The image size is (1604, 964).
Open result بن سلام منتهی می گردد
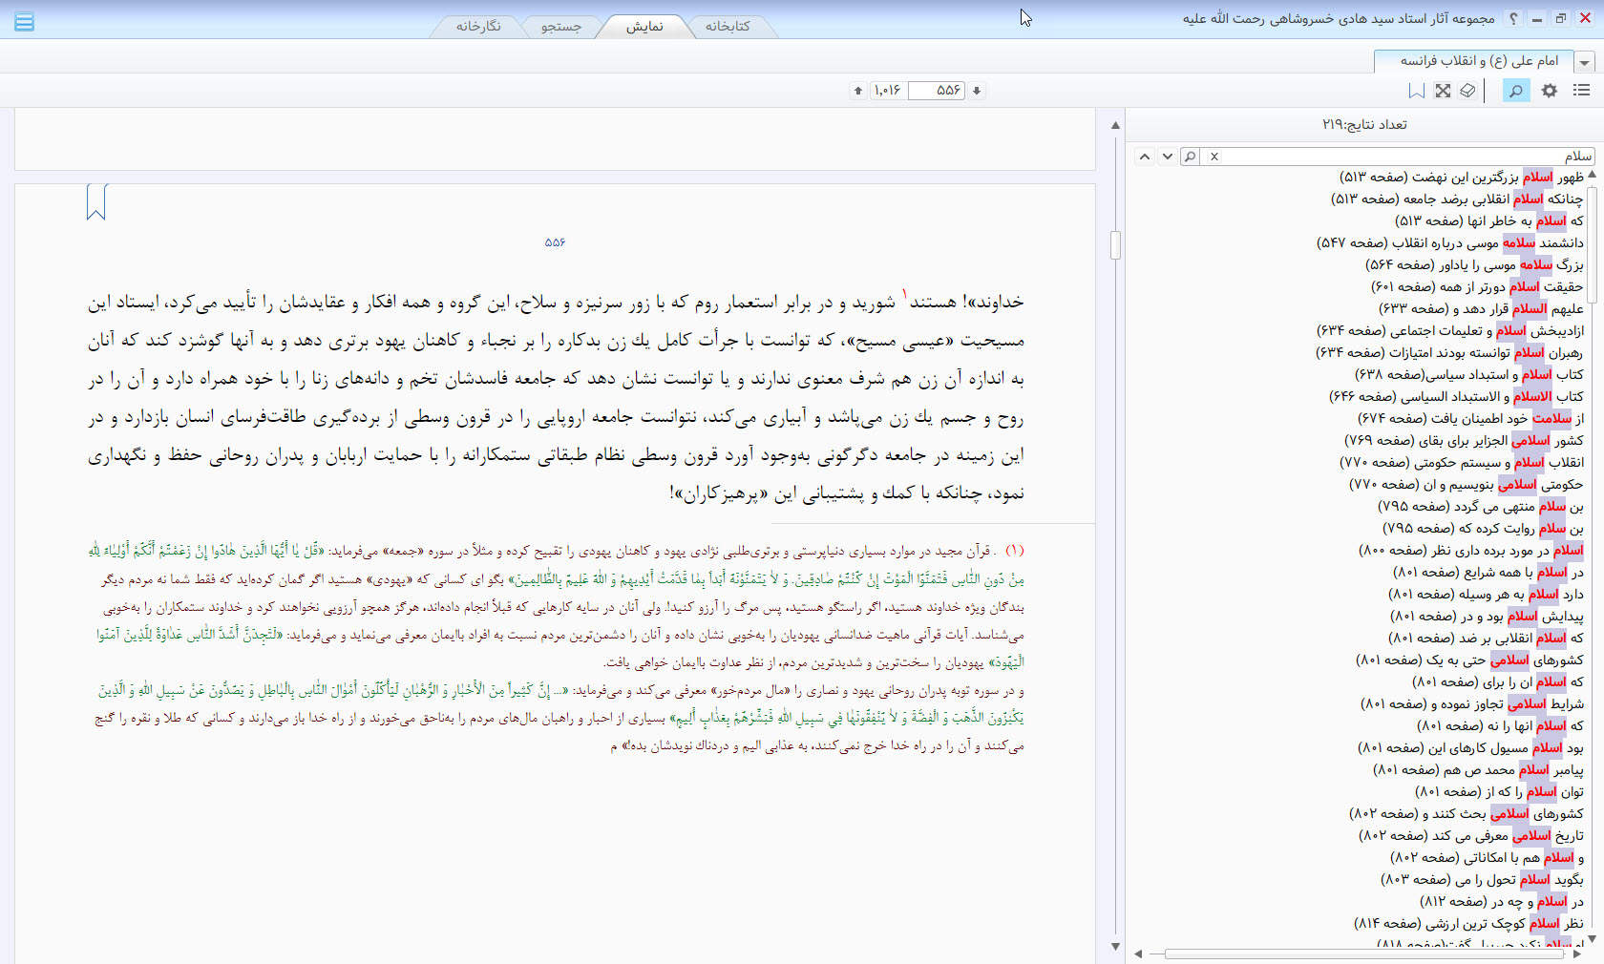1481,507
